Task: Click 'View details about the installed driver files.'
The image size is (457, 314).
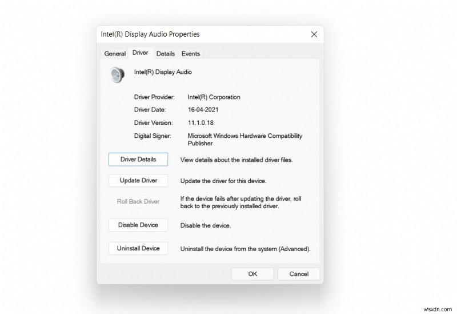Action: click(x=236, y=160)
